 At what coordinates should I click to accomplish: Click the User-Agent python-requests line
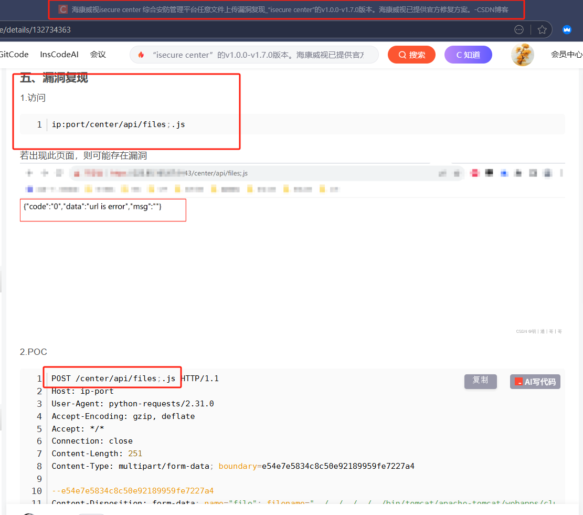133,404
